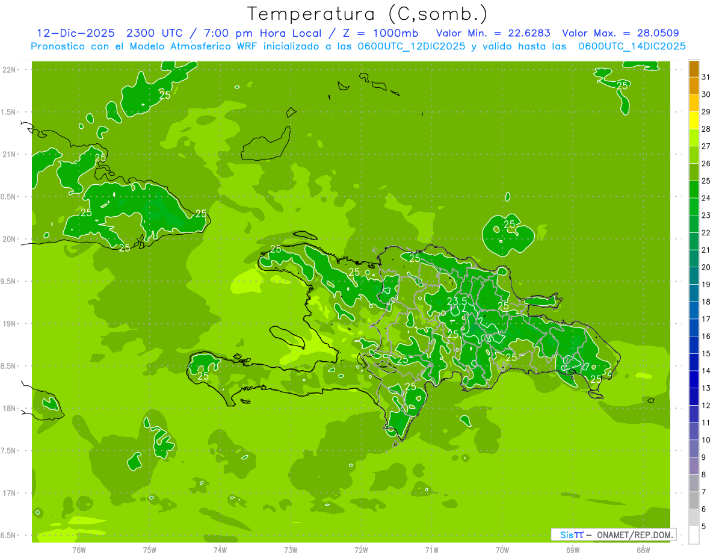Click the '22N' latitude axis label
Image resolution: width=722 pixels, height=558 pixels.
tap(10, 69)
